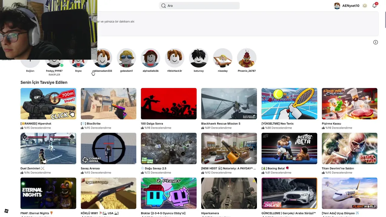Screen dimensions: 386x217
Task: Open friend avatar r0blxHack3r
Action: 175,58
